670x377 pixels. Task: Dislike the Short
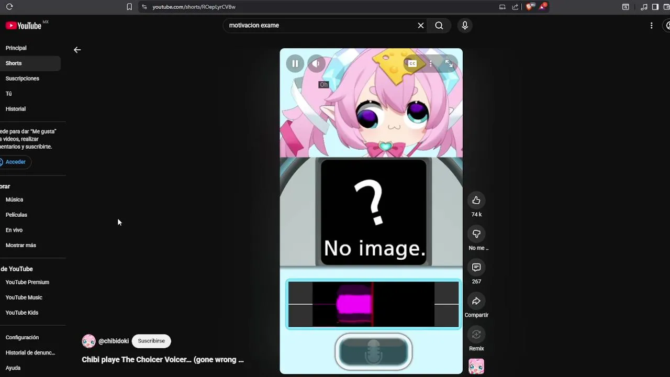[476, 234]
